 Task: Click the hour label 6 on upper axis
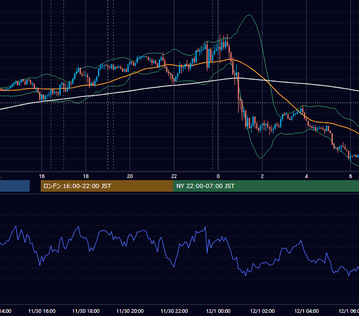tap(351, 176)
